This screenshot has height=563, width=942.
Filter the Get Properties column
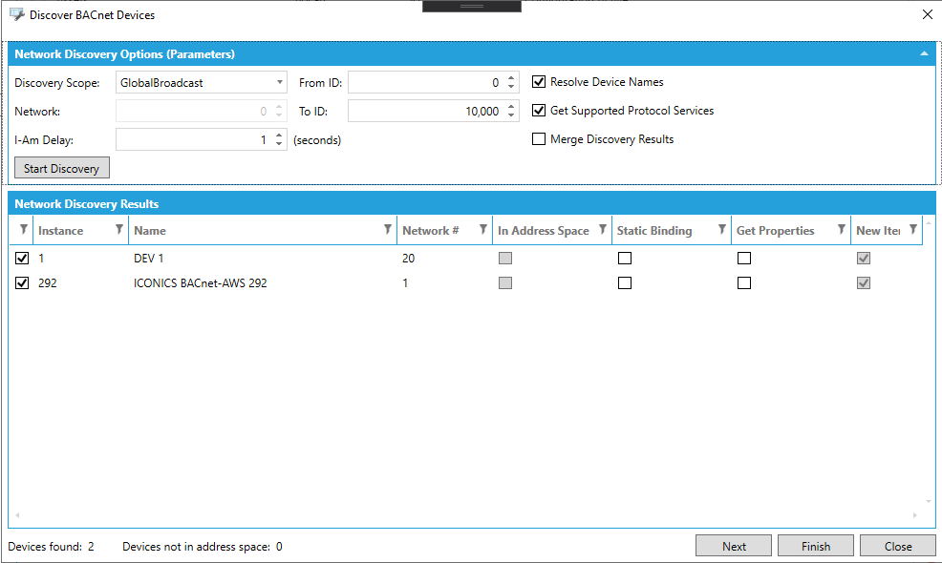(841, 230)
